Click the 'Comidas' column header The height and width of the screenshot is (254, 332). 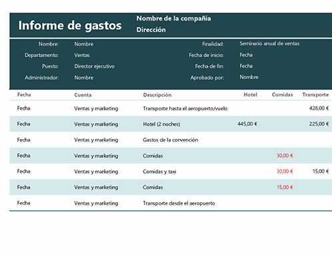pos(282,94)
